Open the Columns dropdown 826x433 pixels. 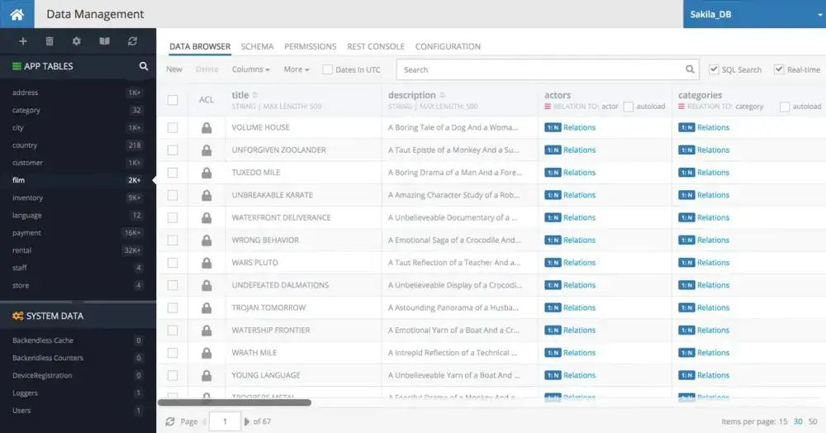[x=251, y=69]
